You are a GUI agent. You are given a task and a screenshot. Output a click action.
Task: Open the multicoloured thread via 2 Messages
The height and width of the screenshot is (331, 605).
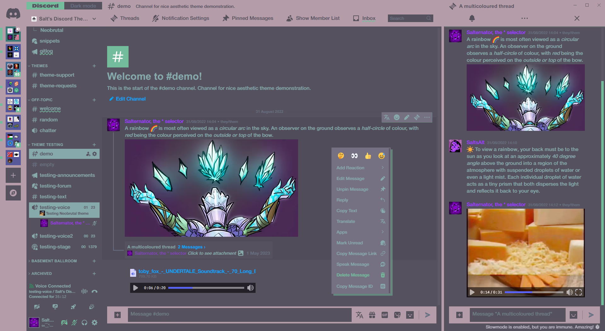pyautogui.click(x=190, y=247)
